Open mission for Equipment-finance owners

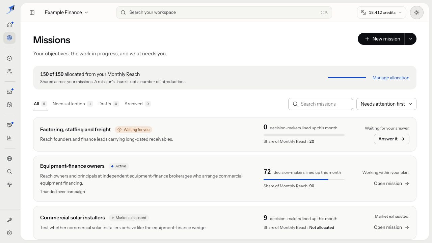pyautogui.click(x=391, y=184)
